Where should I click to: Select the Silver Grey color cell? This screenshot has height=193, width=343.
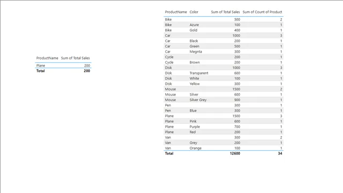tap(198, 100)
